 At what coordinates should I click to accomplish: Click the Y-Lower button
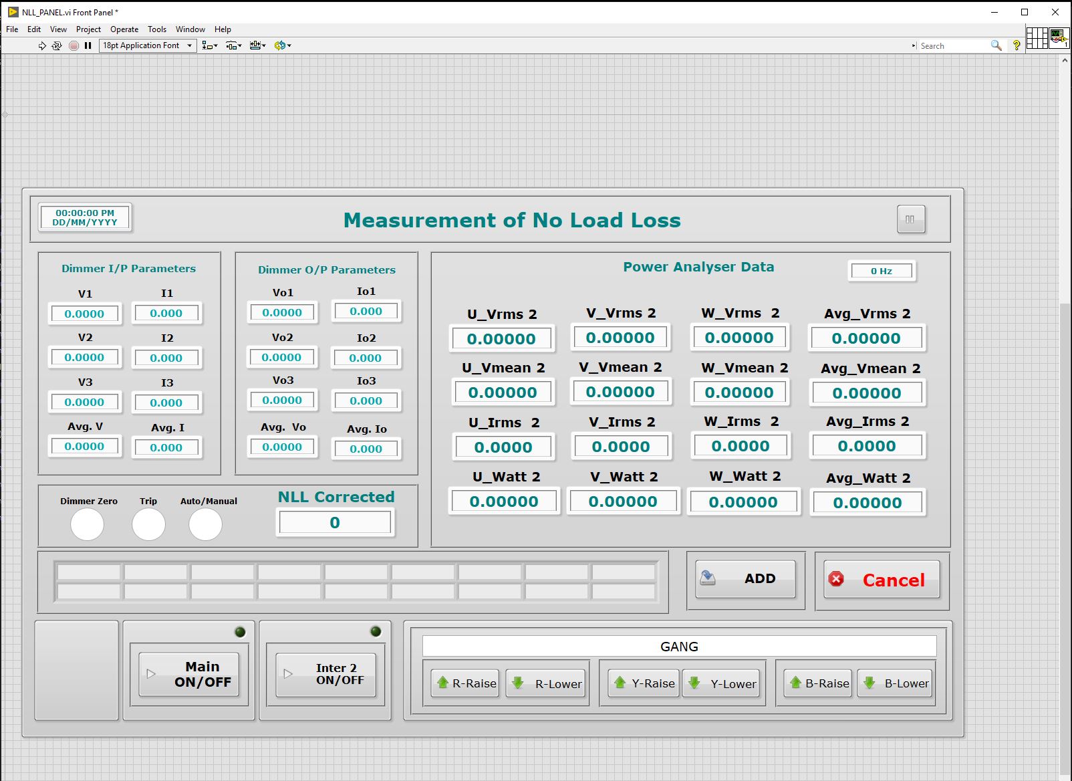pos(721,683)
